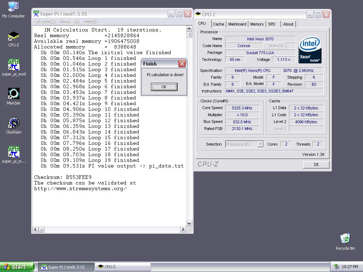The height and width of the screenshot is (272, 363).
Task: Select the truncated super_pi_m... desktop shortcut
Action: (x=13, y=154)
